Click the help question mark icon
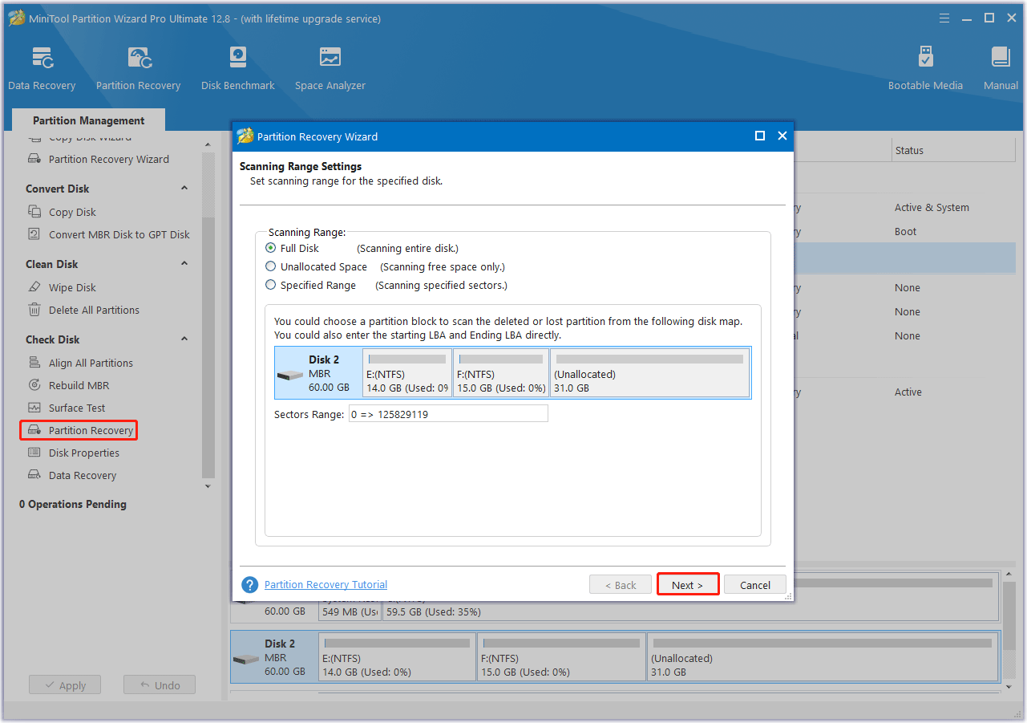 click(250, 585)
